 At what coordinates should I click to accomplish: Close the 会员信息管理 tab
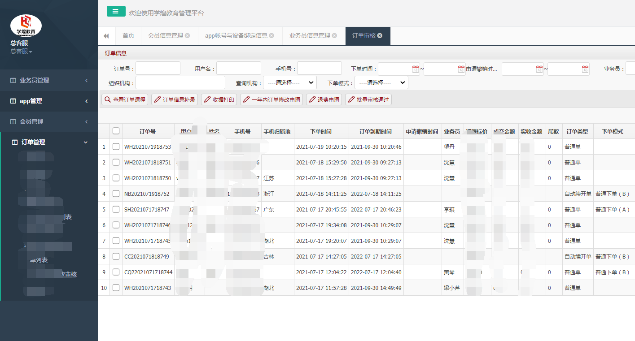click(187, 36)
